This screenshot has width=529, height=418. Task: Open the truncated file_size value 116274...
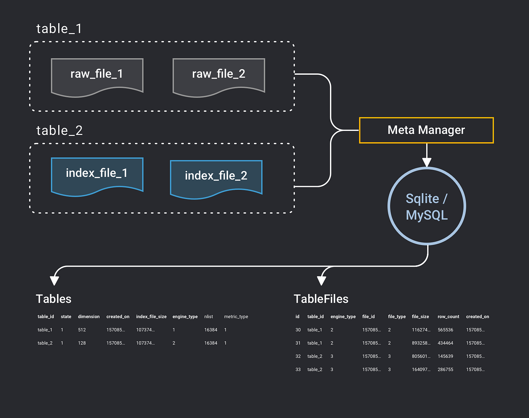421,330
